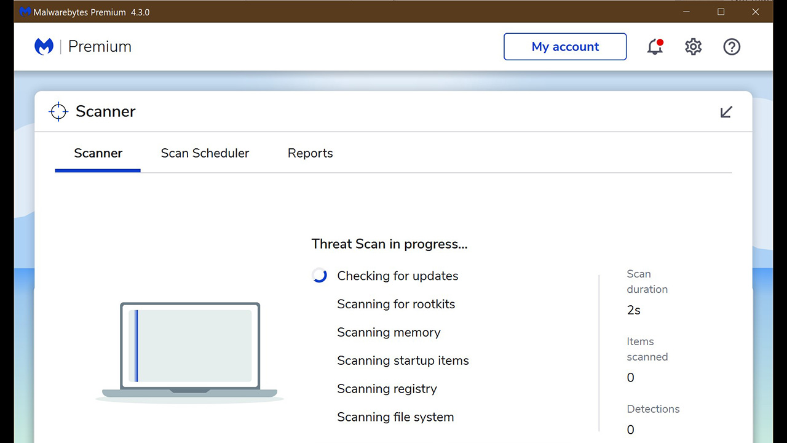Click the Malwarebytes title bar app icon
This screenshot has height=443, width=787.
pyautogui.click(x=25, y=12)
